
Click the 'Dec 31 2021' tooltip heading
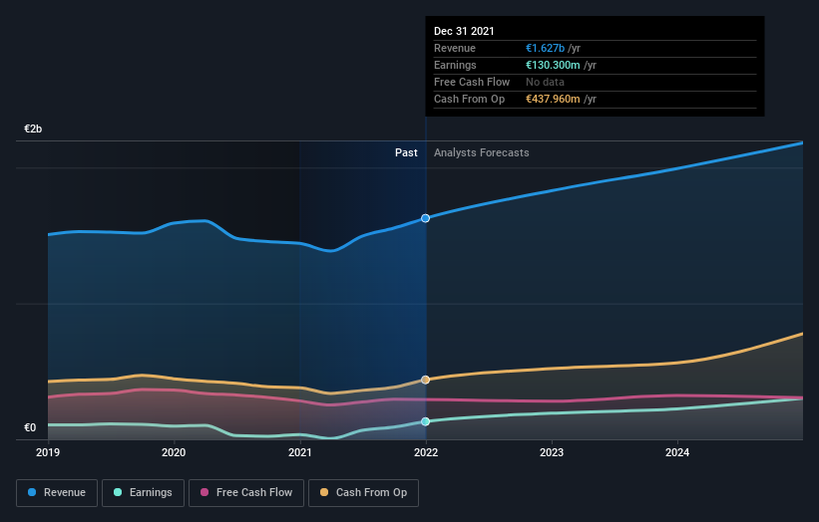click(464, 31)
